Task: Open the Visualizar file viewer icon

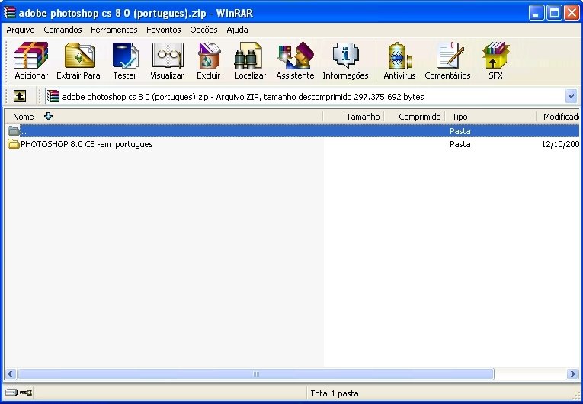Action: coord(168,56)
